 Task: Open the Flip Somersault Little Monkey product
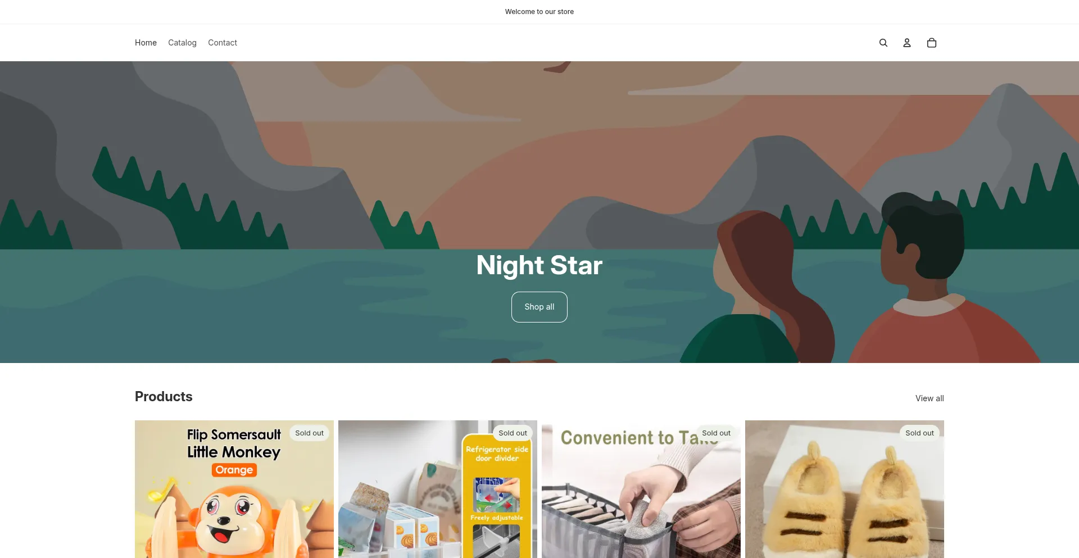[x=234, y=489]
